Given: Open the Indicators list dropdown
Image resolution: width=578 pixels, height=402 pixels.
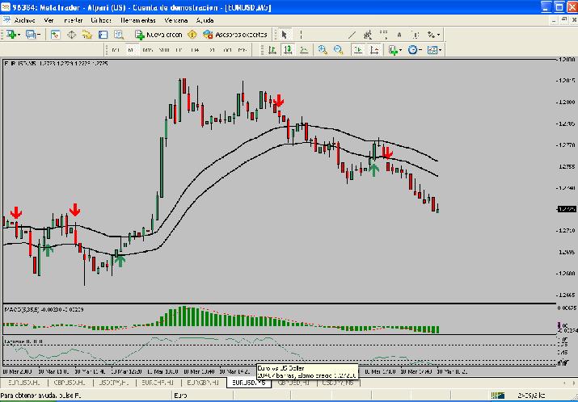Looking at the screenshot, I should [395, 50].
